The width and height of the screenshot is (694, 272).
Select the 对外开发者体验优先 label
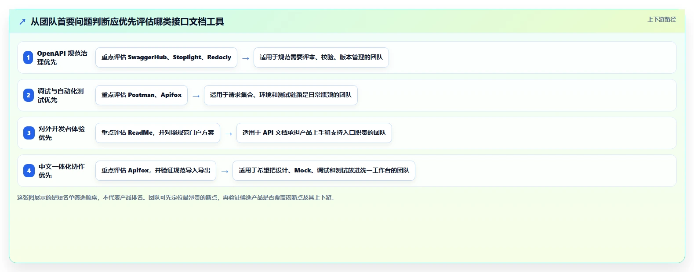click(62, 133)
